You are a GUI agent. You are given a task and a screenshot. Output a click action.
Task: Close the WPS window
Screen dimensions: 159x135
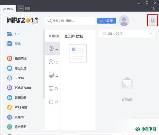pos(155,3)
